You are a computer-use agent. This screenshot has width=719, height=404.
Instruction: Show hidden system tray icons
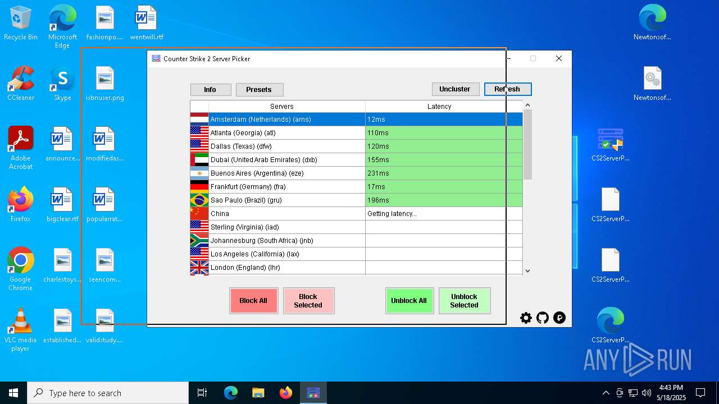tap(606, 393)
